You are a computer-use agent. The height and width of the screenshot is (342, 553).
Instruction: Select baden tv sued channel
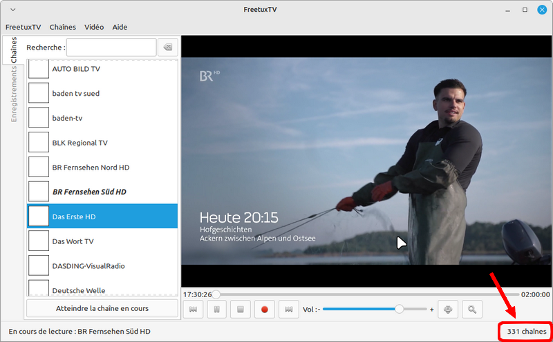(102, 94)
